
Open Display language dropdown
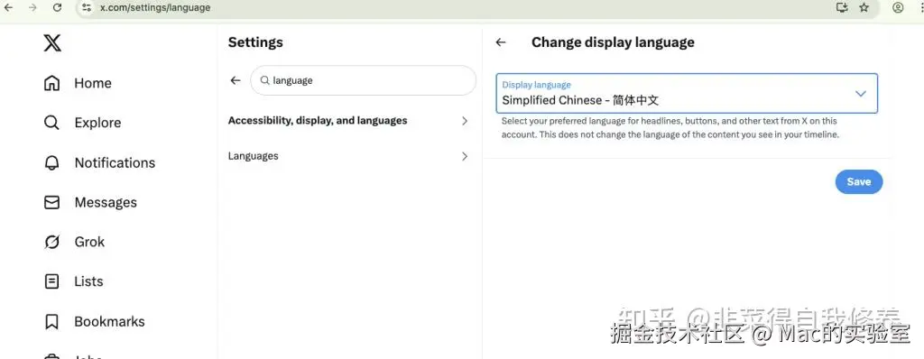(x=687, y=93)
